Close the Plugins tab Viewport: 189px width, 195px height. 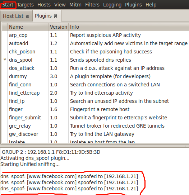tap(55, 16)
